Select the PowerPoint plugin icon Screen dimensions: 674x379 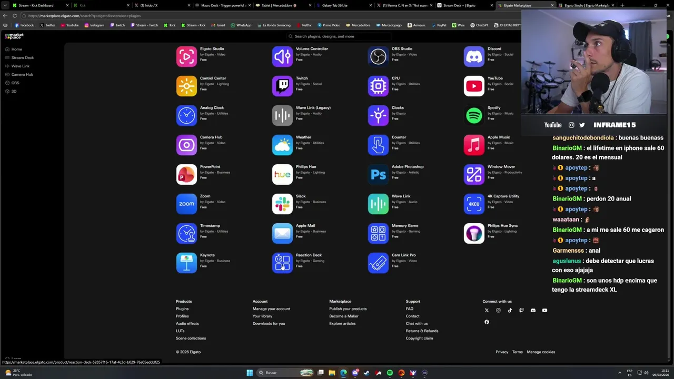point(186,174)
